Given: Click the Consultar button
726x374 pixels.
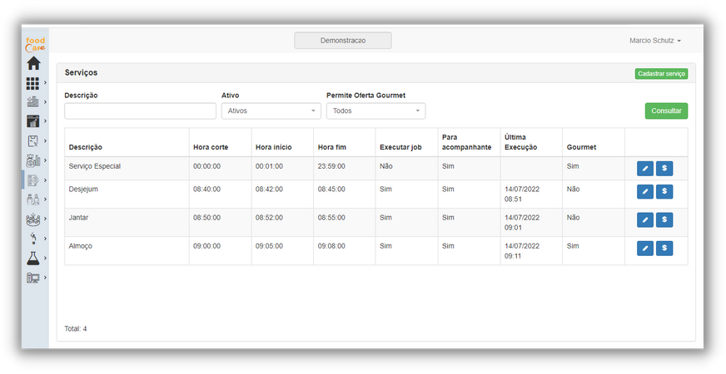Looking at the screenshot, I should (666, 111).
